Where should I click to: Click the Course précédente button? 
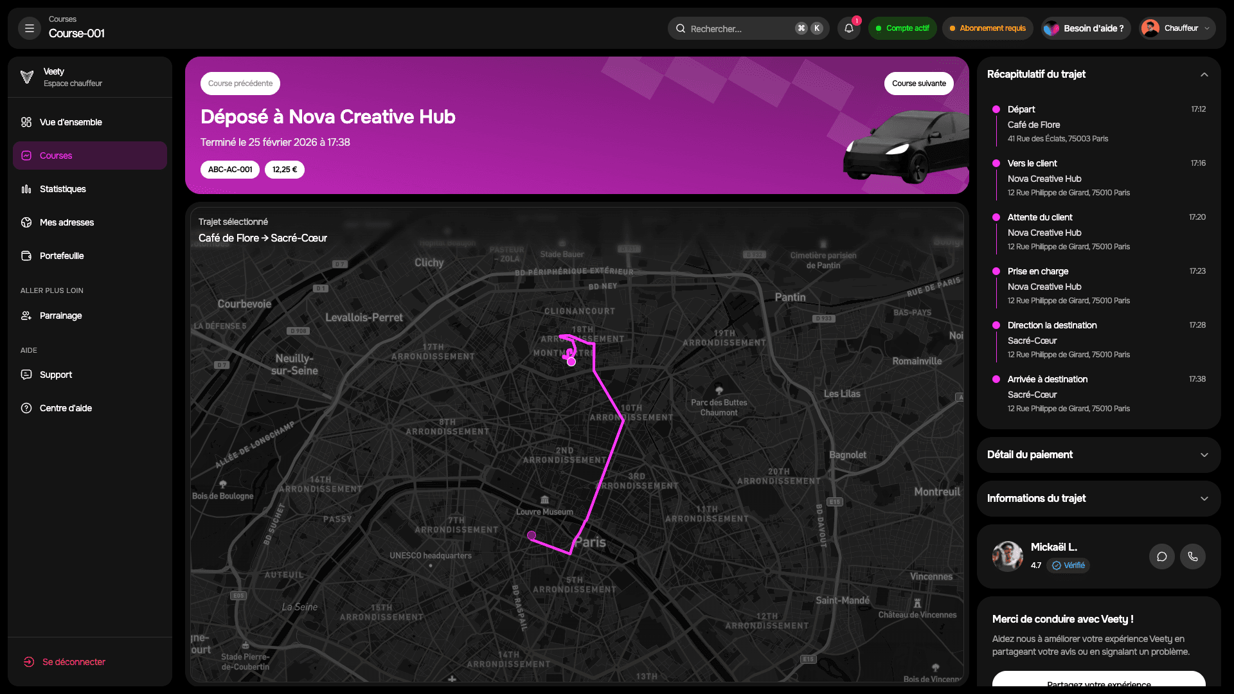[240, 84]
